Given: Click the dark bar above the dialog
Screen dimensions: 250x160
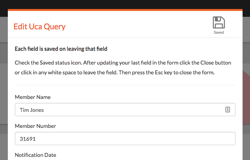Looking at the screenshot, I should [x=125, y=4].
